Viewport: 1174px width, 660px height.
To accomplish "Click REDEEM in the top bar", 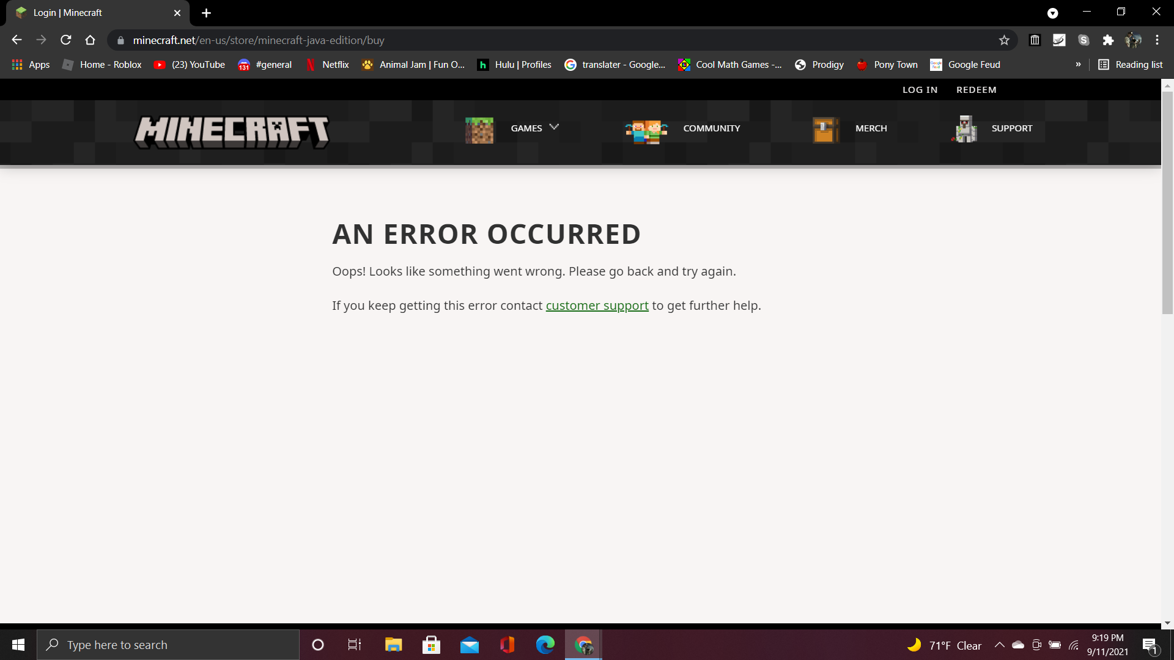I will 976,90.
